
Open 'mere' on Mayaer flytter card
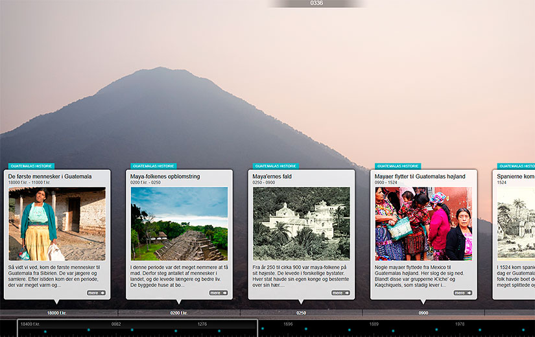[x=462, y=293]
